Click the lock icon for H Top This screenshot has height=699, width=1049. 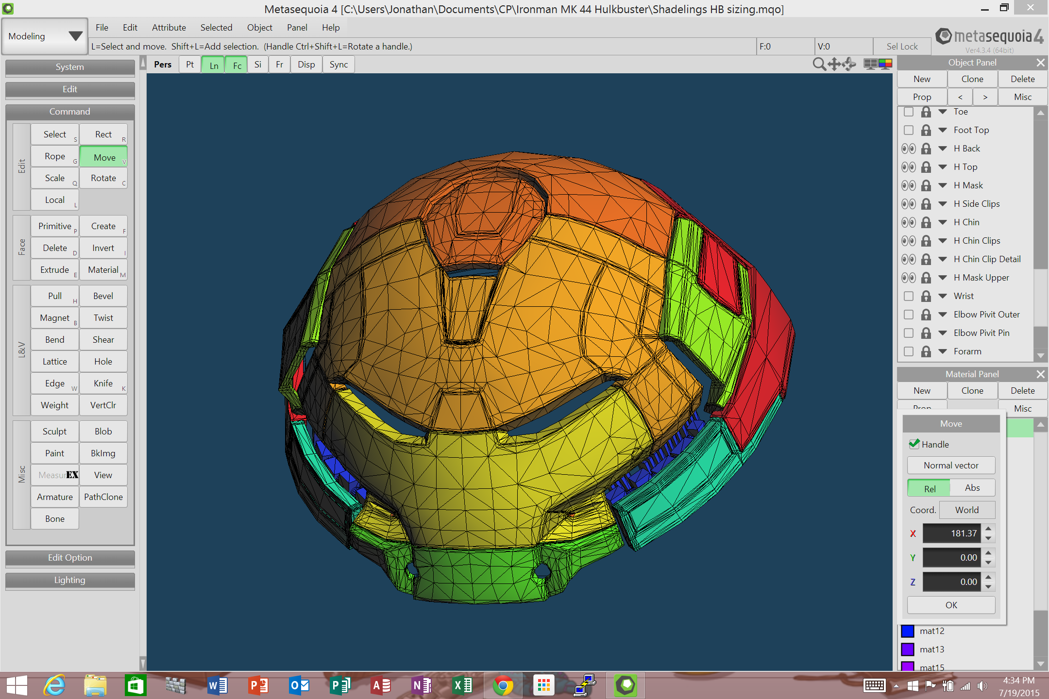[x=926, y=167]
